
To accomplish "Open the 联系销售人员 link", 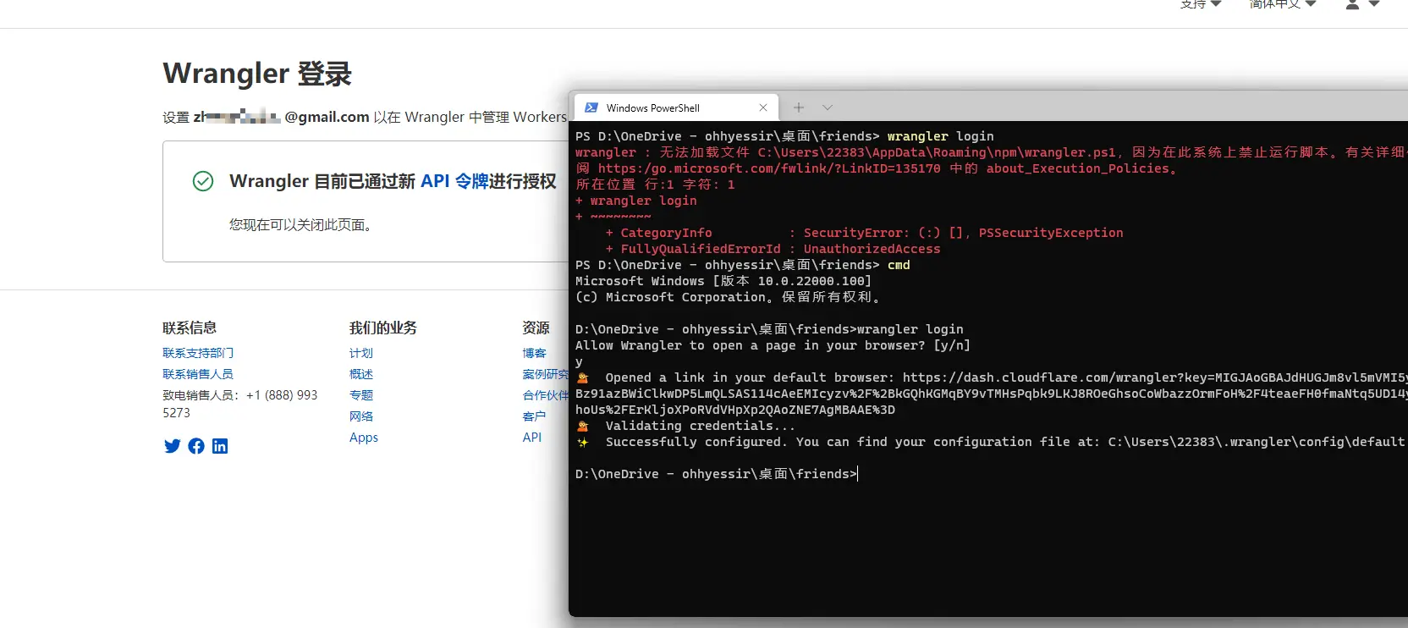I will (x=198, y=374).
